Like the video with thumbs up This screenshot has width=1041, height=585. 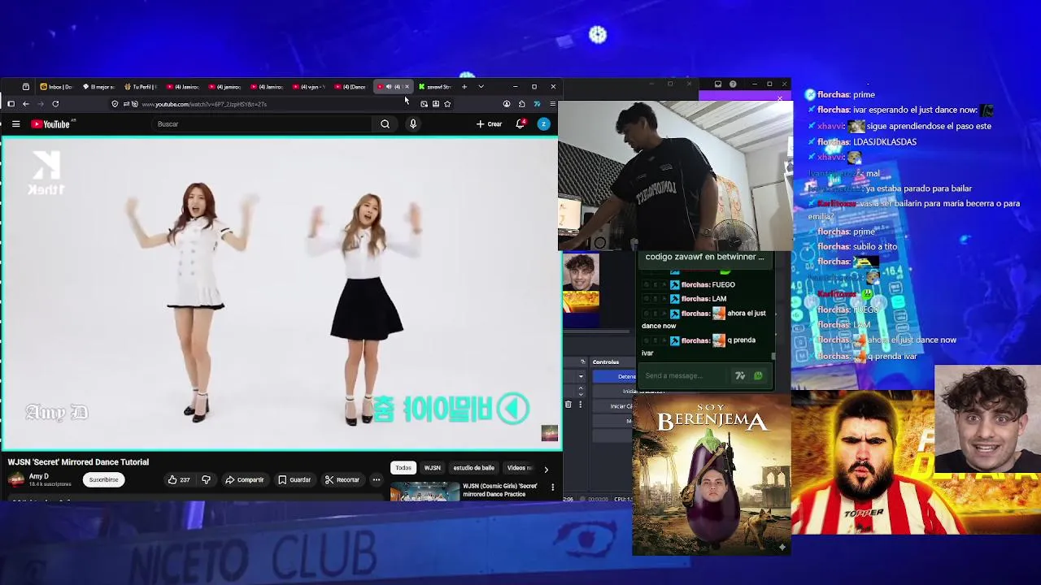pyautogui.click(x=178, y=480)
